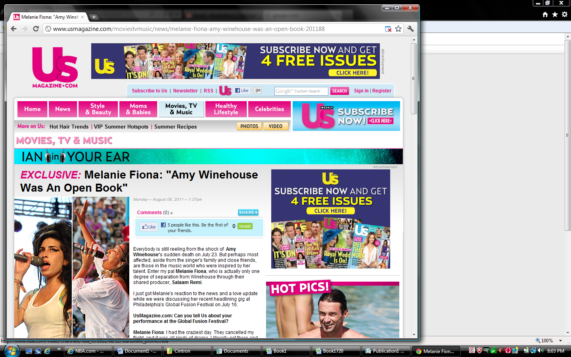Click the popup-blocked icon in address bar
571x357 pixels.
[388, 29]
